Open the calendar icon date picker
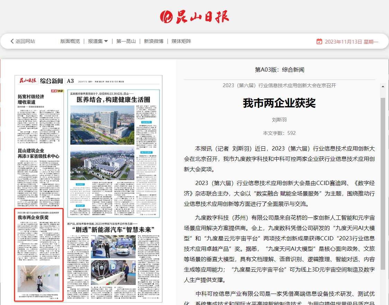 click(319, 41)
